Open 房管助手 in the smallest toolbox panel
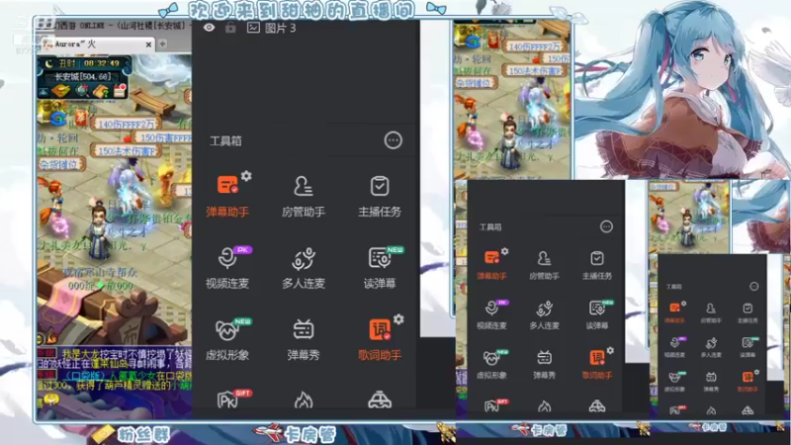 pyautogui.click(x=711, y=312)
